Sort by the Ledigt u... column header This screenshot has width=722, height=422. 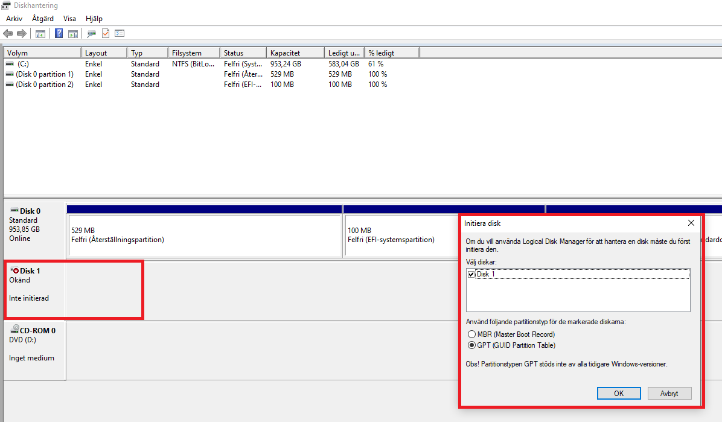pos(345,53)
